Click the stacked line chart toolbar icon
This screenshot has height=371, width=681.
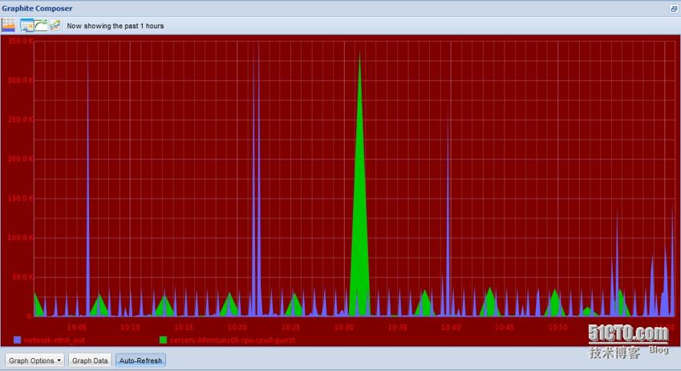55,26
